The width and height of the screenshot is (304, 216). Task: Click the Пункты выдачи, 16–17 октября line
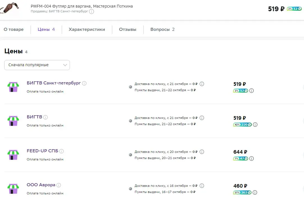[165, 192]
